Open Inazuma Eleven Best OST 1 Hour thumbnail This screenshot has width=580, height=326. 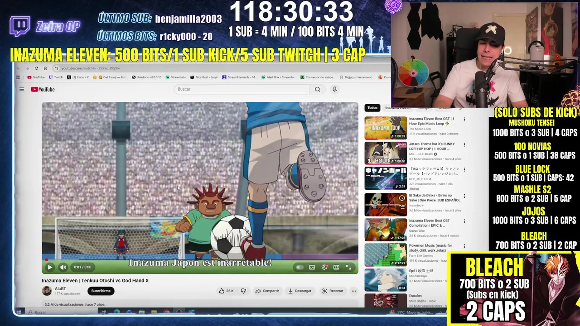tap(386, 128)
